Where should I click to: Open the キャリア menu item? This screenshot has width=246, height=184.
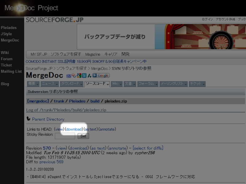pyautogui.click(x=111, y=54)
